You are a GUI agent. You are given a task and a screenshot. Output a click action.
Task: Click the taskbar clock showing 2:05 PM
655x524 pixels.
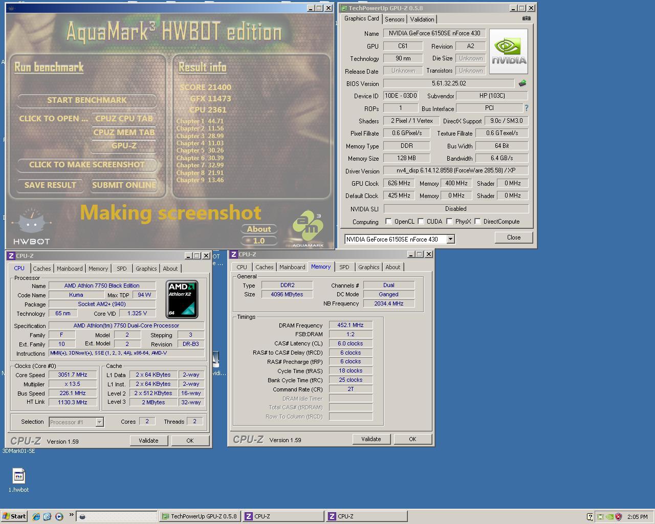(x=637, y=517)
